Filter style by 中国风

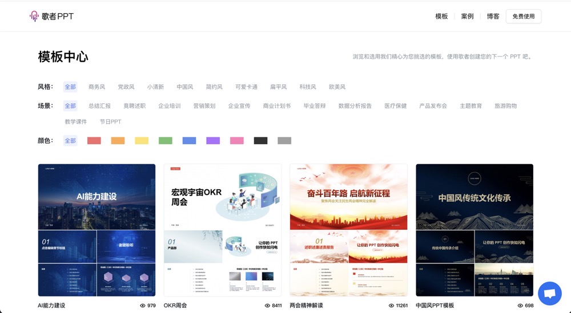[x=184, y=87]
